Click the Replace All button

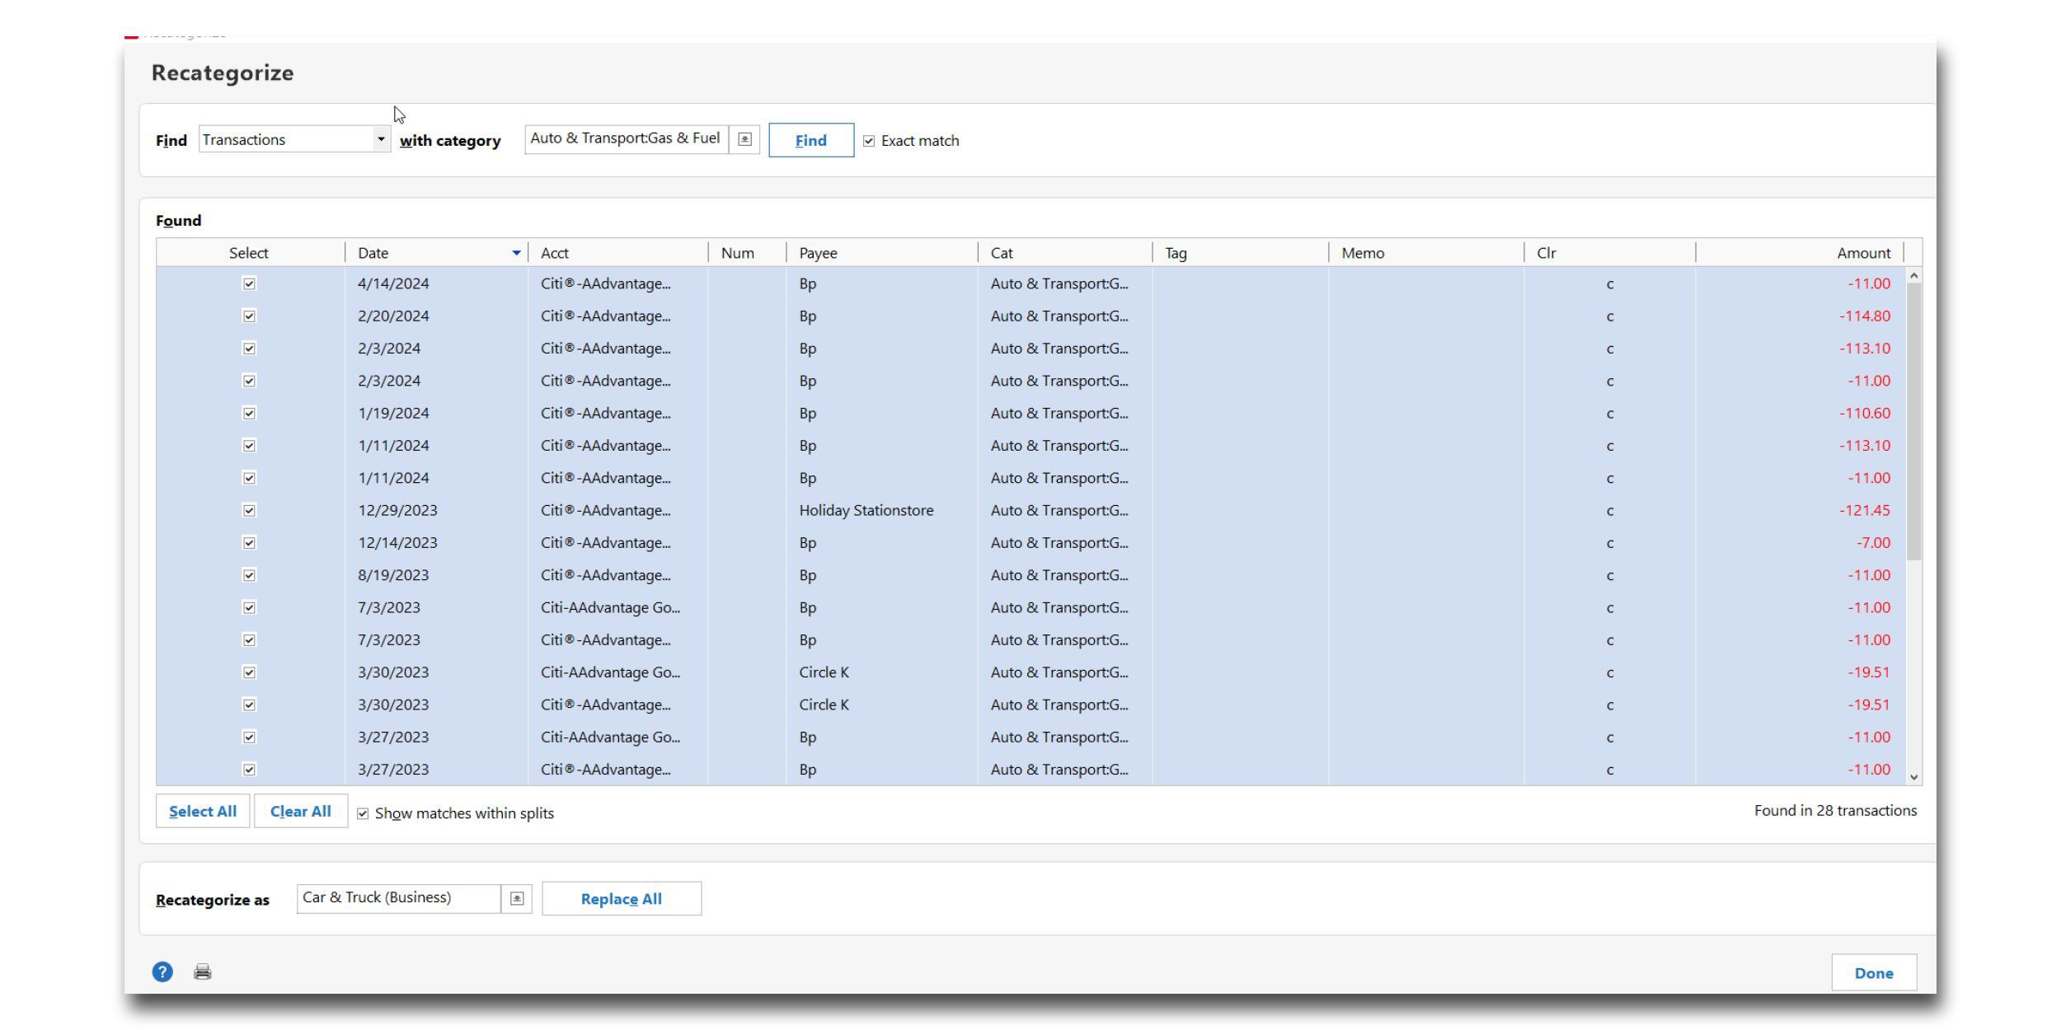621,899
